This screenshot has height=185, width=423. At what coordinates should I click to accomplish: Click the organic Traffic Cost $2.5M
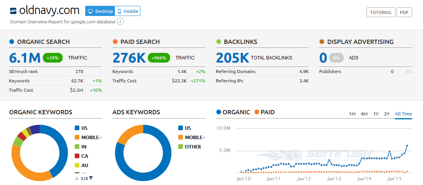76,90
